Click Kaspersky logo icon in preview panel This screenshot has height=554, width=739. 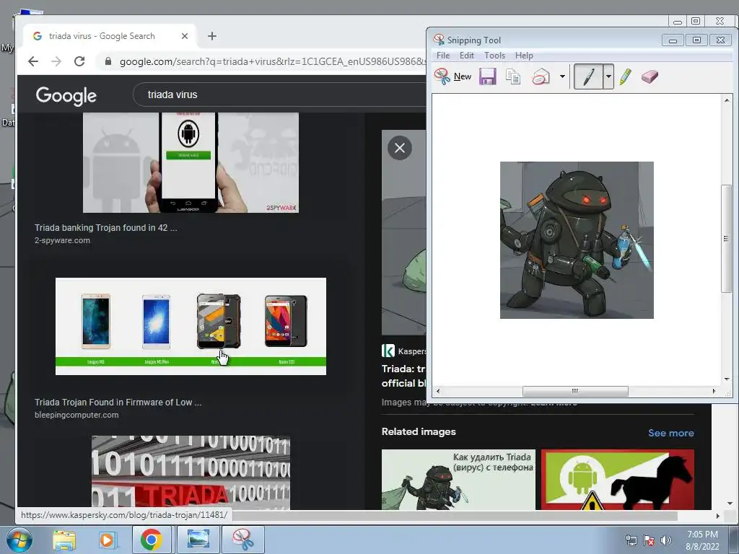click(x=388, y=351)
